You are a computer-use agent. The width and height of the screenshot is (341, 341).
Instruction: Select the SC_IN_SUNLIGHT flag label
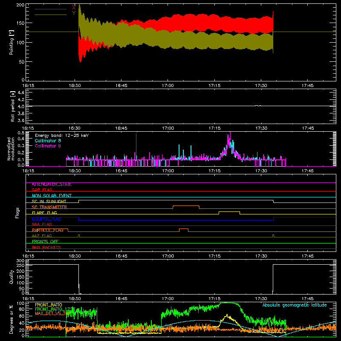pyautogui.click(x=49, y=201)
